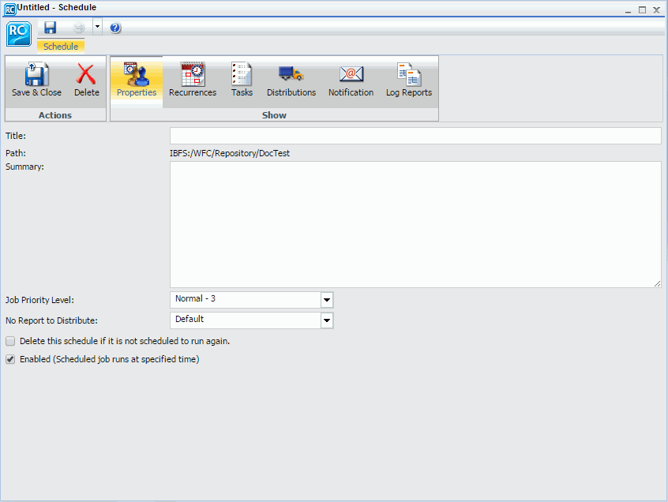Delete the schedule with red X button
668x502 pixels.
click(x=87, y=80)
